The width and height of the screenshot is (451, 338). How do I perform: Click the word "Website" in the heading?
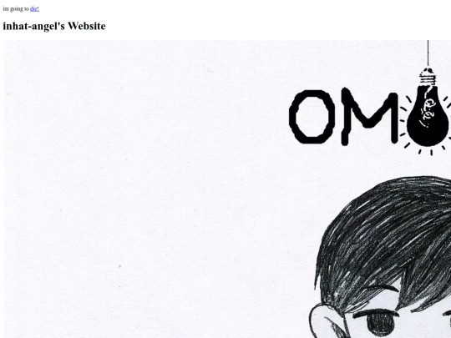pyautogui.click(x=87, y=26)
